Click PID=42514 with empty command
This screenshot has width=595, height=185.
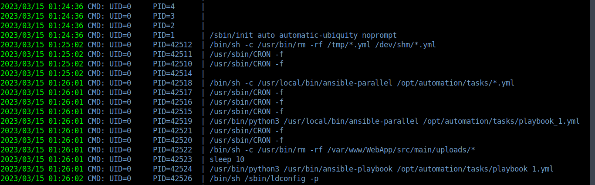coord(172,73)
